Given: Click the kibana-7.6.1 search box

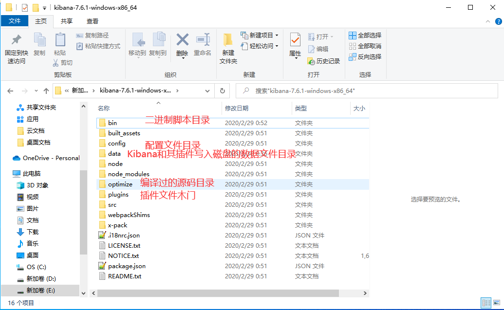Looking at the screenshot, I should 367,91.
